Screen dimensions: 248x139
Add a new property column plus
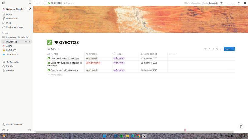tap(170, 54)
